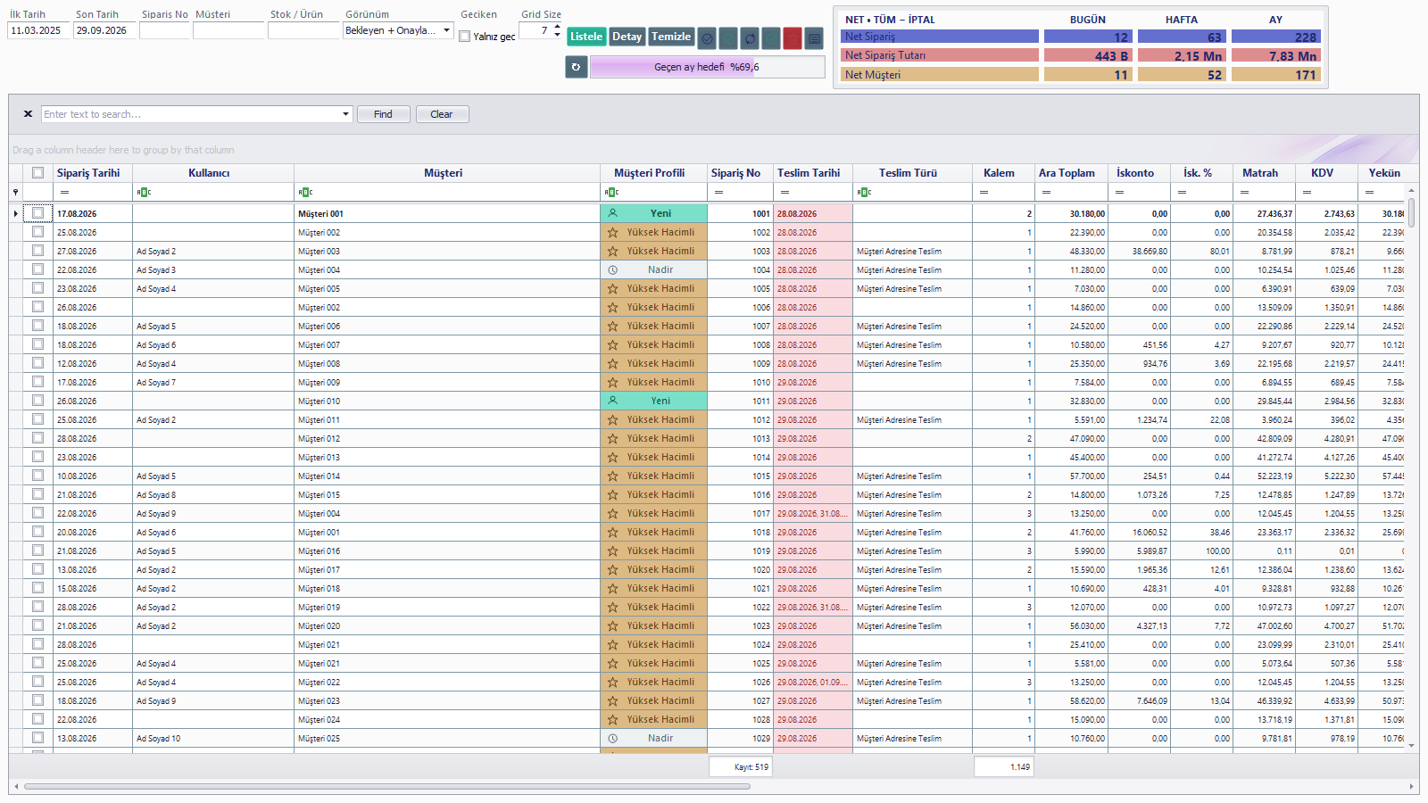
Task: Open the Kullanıcı column filter operator icon
Action: [x=144, y=192]
